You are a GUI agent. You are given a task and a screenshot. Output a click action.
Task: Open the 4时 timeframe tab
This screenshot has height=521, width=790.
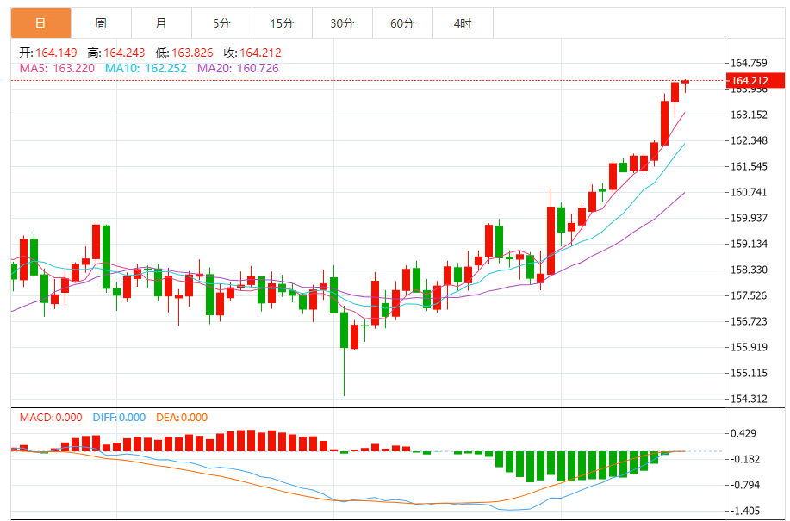463,23
